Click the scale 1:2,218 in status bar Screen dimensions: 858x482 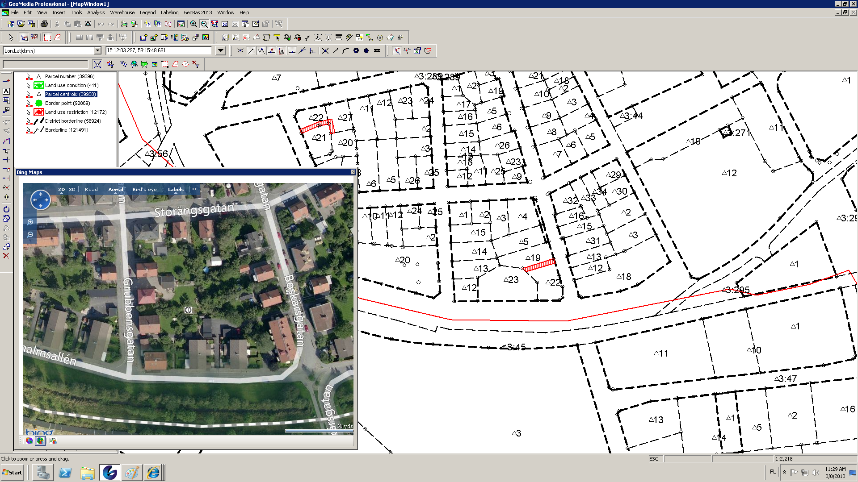[x=784, y=459]
